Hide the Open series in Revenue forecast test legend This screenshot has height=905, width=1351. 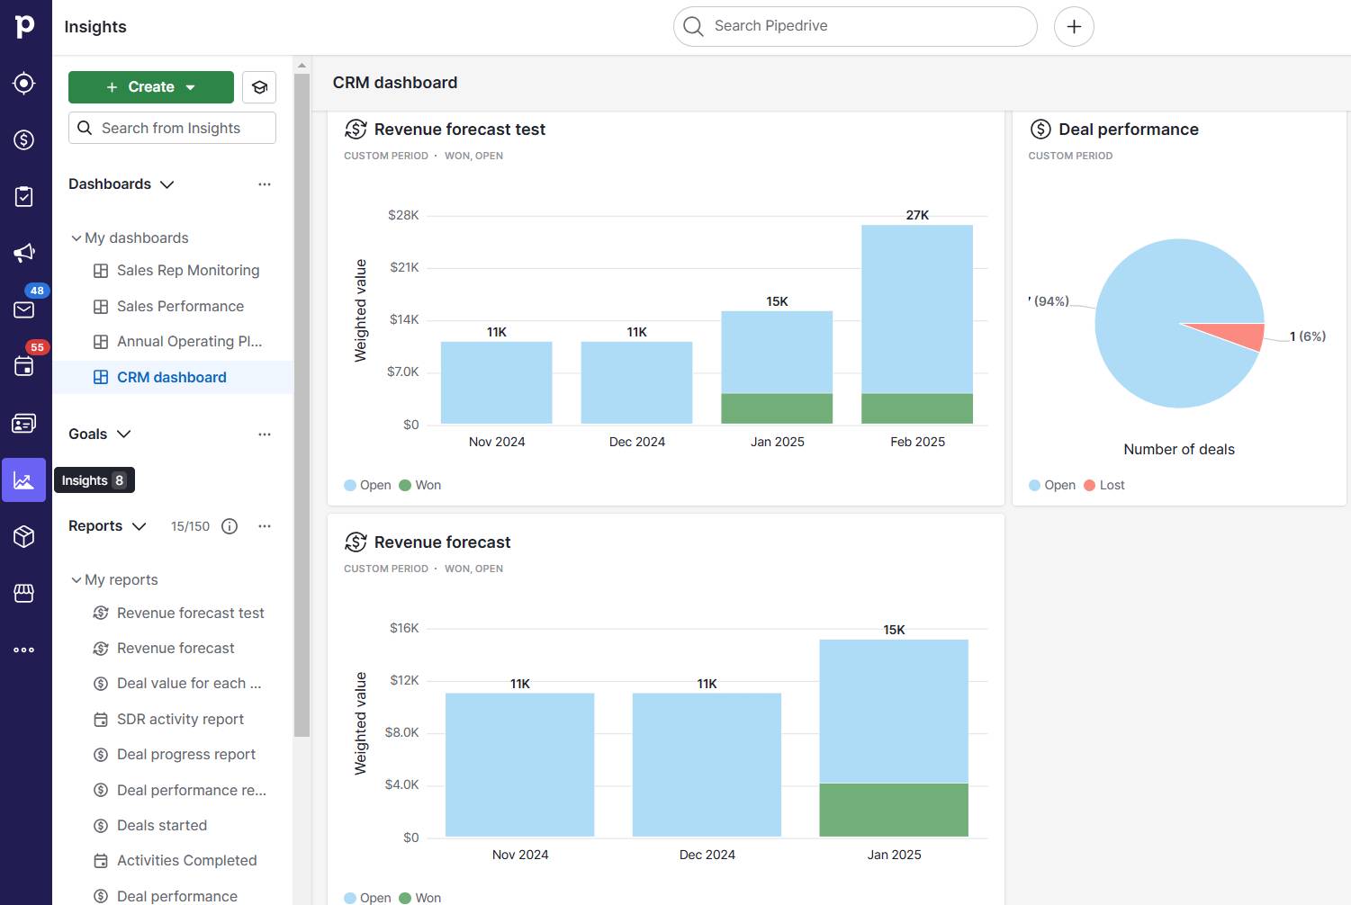pyautogui.click(x=366, y=485)
